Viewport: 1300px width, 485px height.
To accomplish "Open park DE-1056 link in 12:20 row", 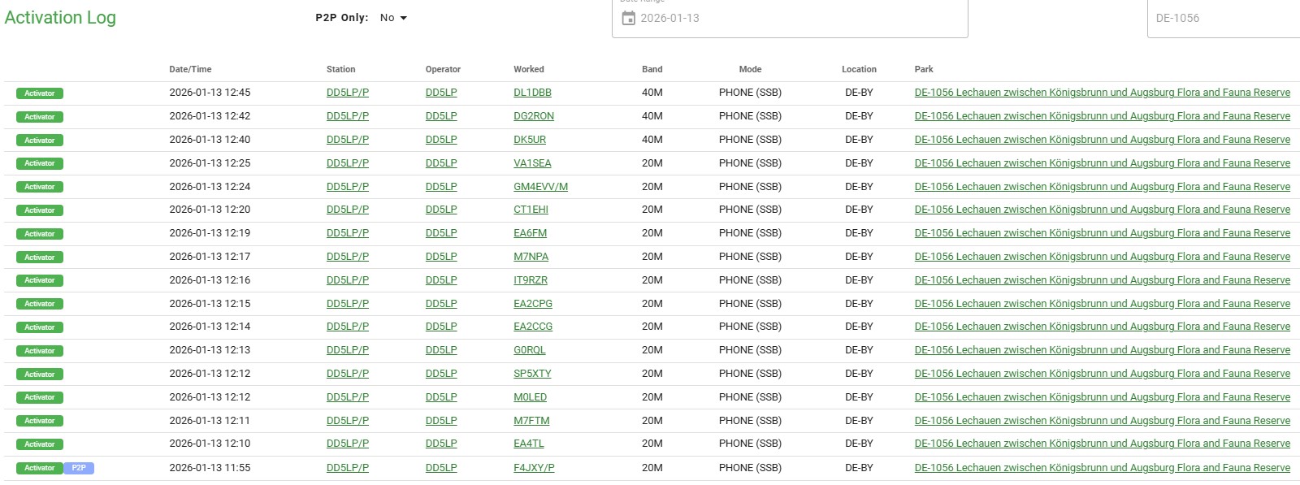I will 1102,210.
